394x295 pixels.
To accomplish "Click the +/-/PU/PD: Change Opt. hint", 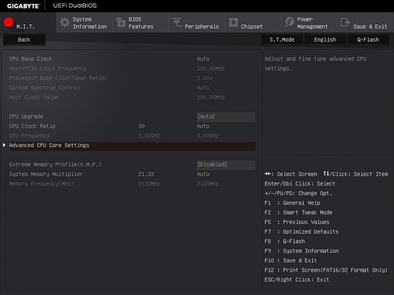I will tap(298, 193).
